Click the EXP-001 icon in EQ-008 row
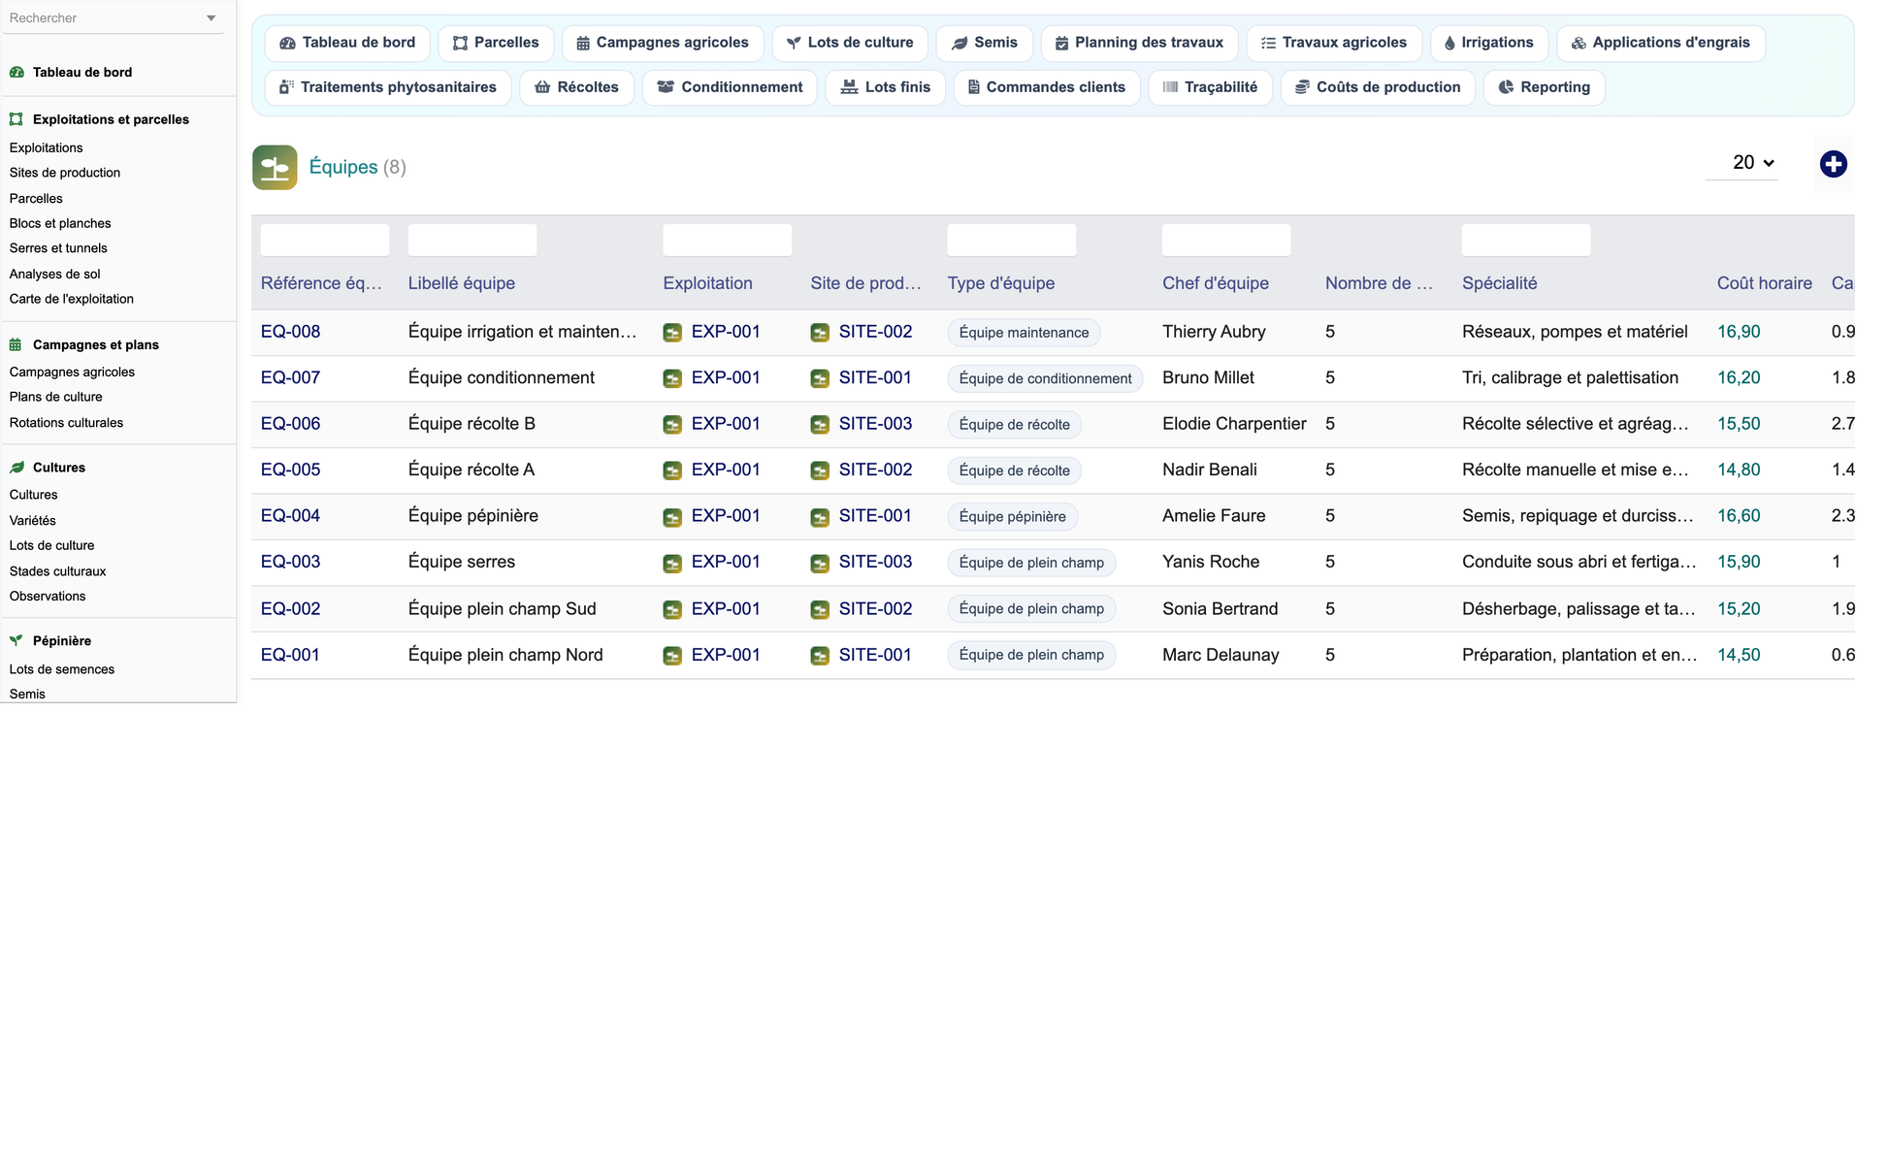Image resolution: width=1888 pixels, height=1168 pixels. pyautogui.click(x=672, y=333)
